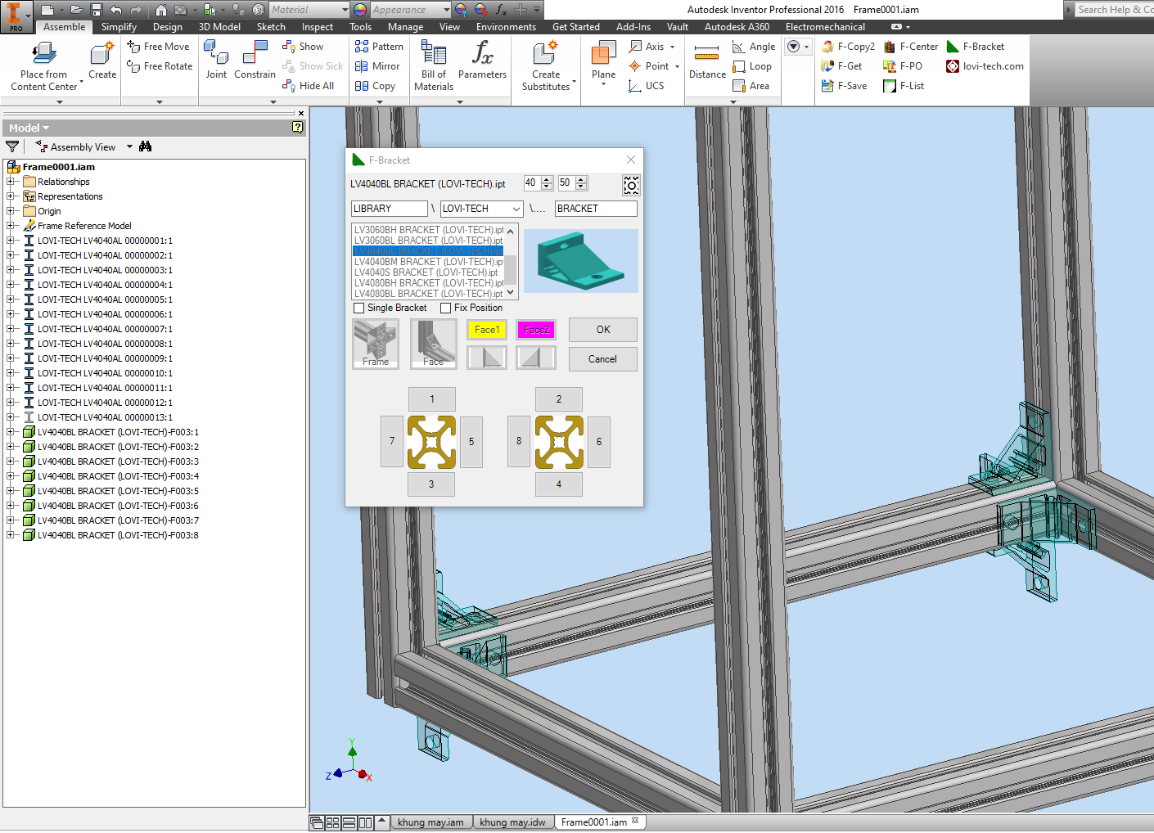Click the F-Save tool
The height and width of the screenshot is (833, 1154).
tap(844, 86)
